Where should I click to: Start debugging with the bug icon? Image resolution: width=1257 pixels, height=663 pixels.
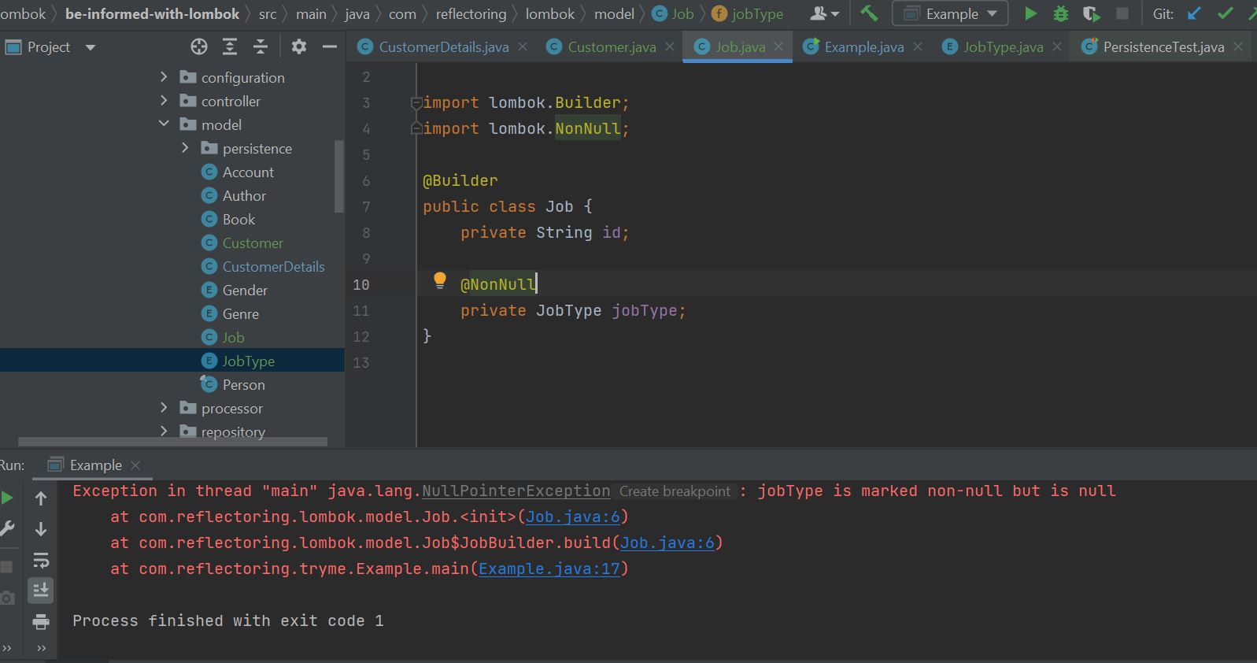1061,13
